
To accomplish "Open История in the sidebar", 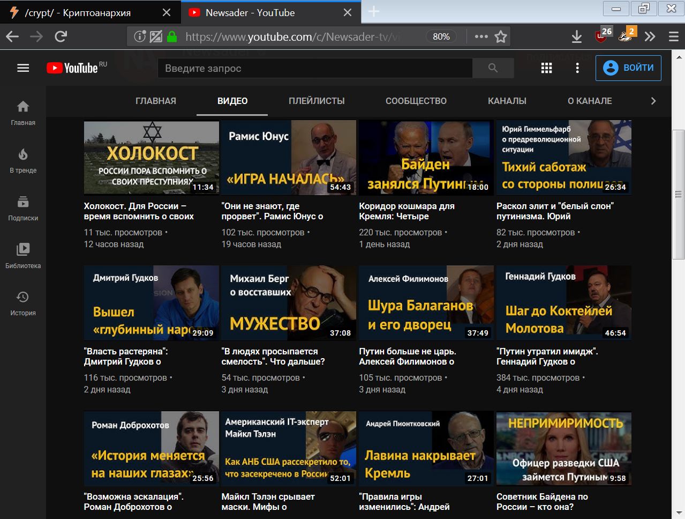I will pyautogui.click(x=23, y=303).
